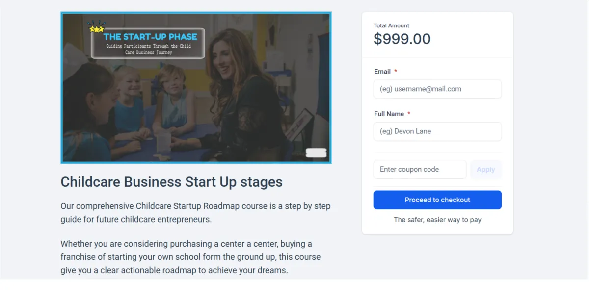This screenshot has width=589, height=302.
Task: Click the $999.00 total price
Action: 402,39
